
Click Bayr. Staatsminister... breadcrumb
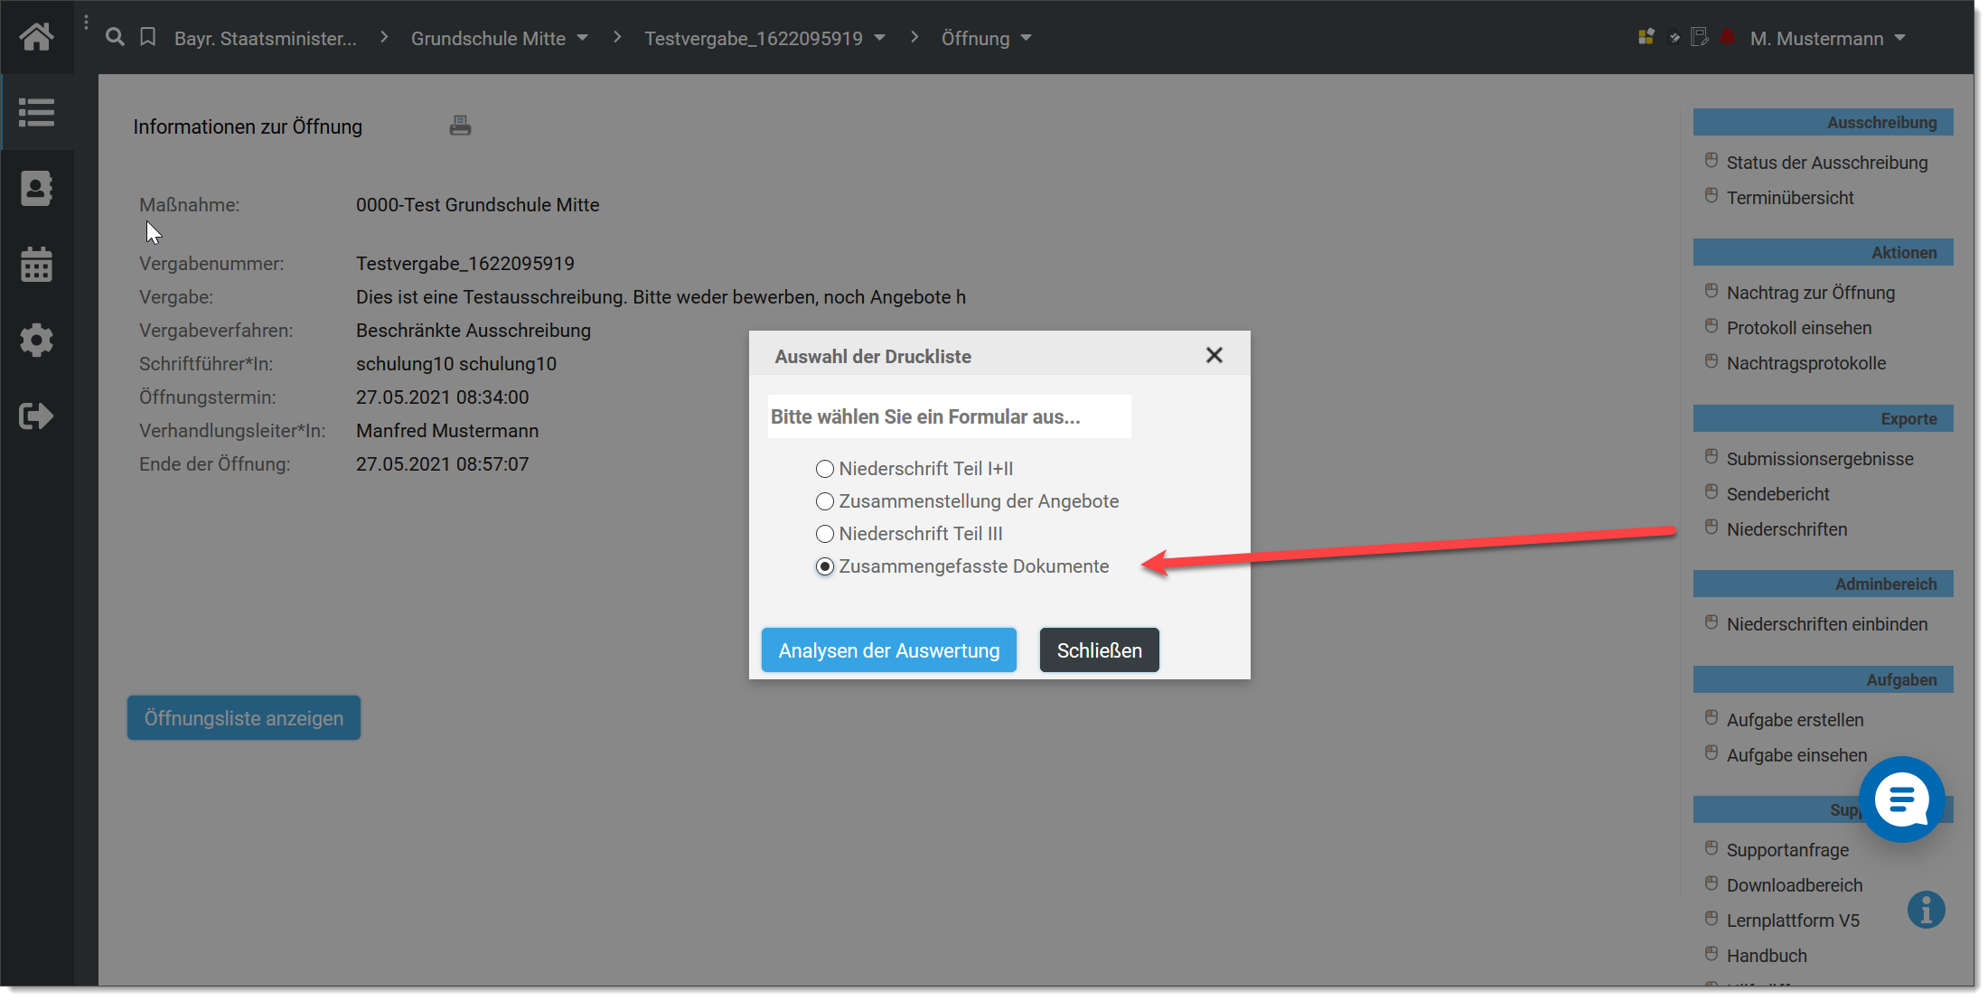point(266,38)
